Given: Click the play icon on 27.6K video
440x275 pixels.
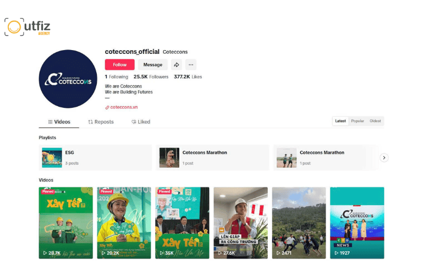Looking at the screenshot, I should tap(220, 253).
